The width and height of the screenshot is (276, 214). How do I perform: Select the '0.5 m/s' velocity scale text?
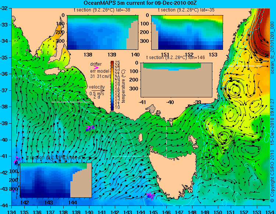click(97, 93)
